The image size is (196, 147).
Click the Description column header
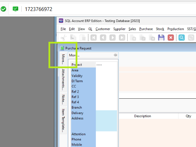(142, 116)
